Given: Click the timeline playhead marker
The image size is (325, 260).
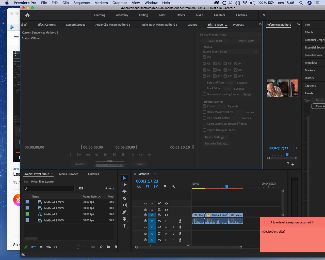Looking at the screenshot, I should [227, 187].
